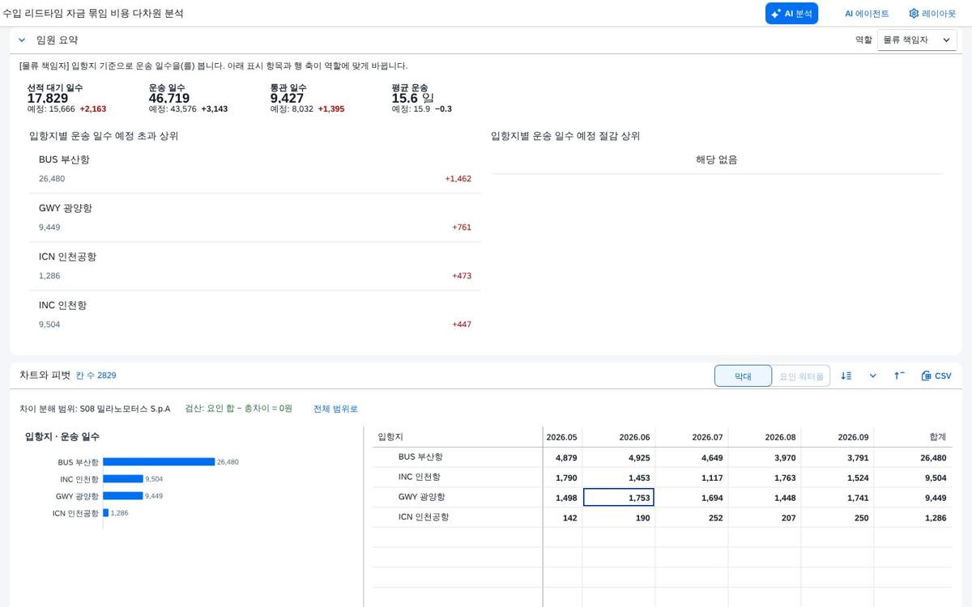Click the 통관 일수 KPI value 9,427
The width and height of the screenshot is (972, 607).
288,98
